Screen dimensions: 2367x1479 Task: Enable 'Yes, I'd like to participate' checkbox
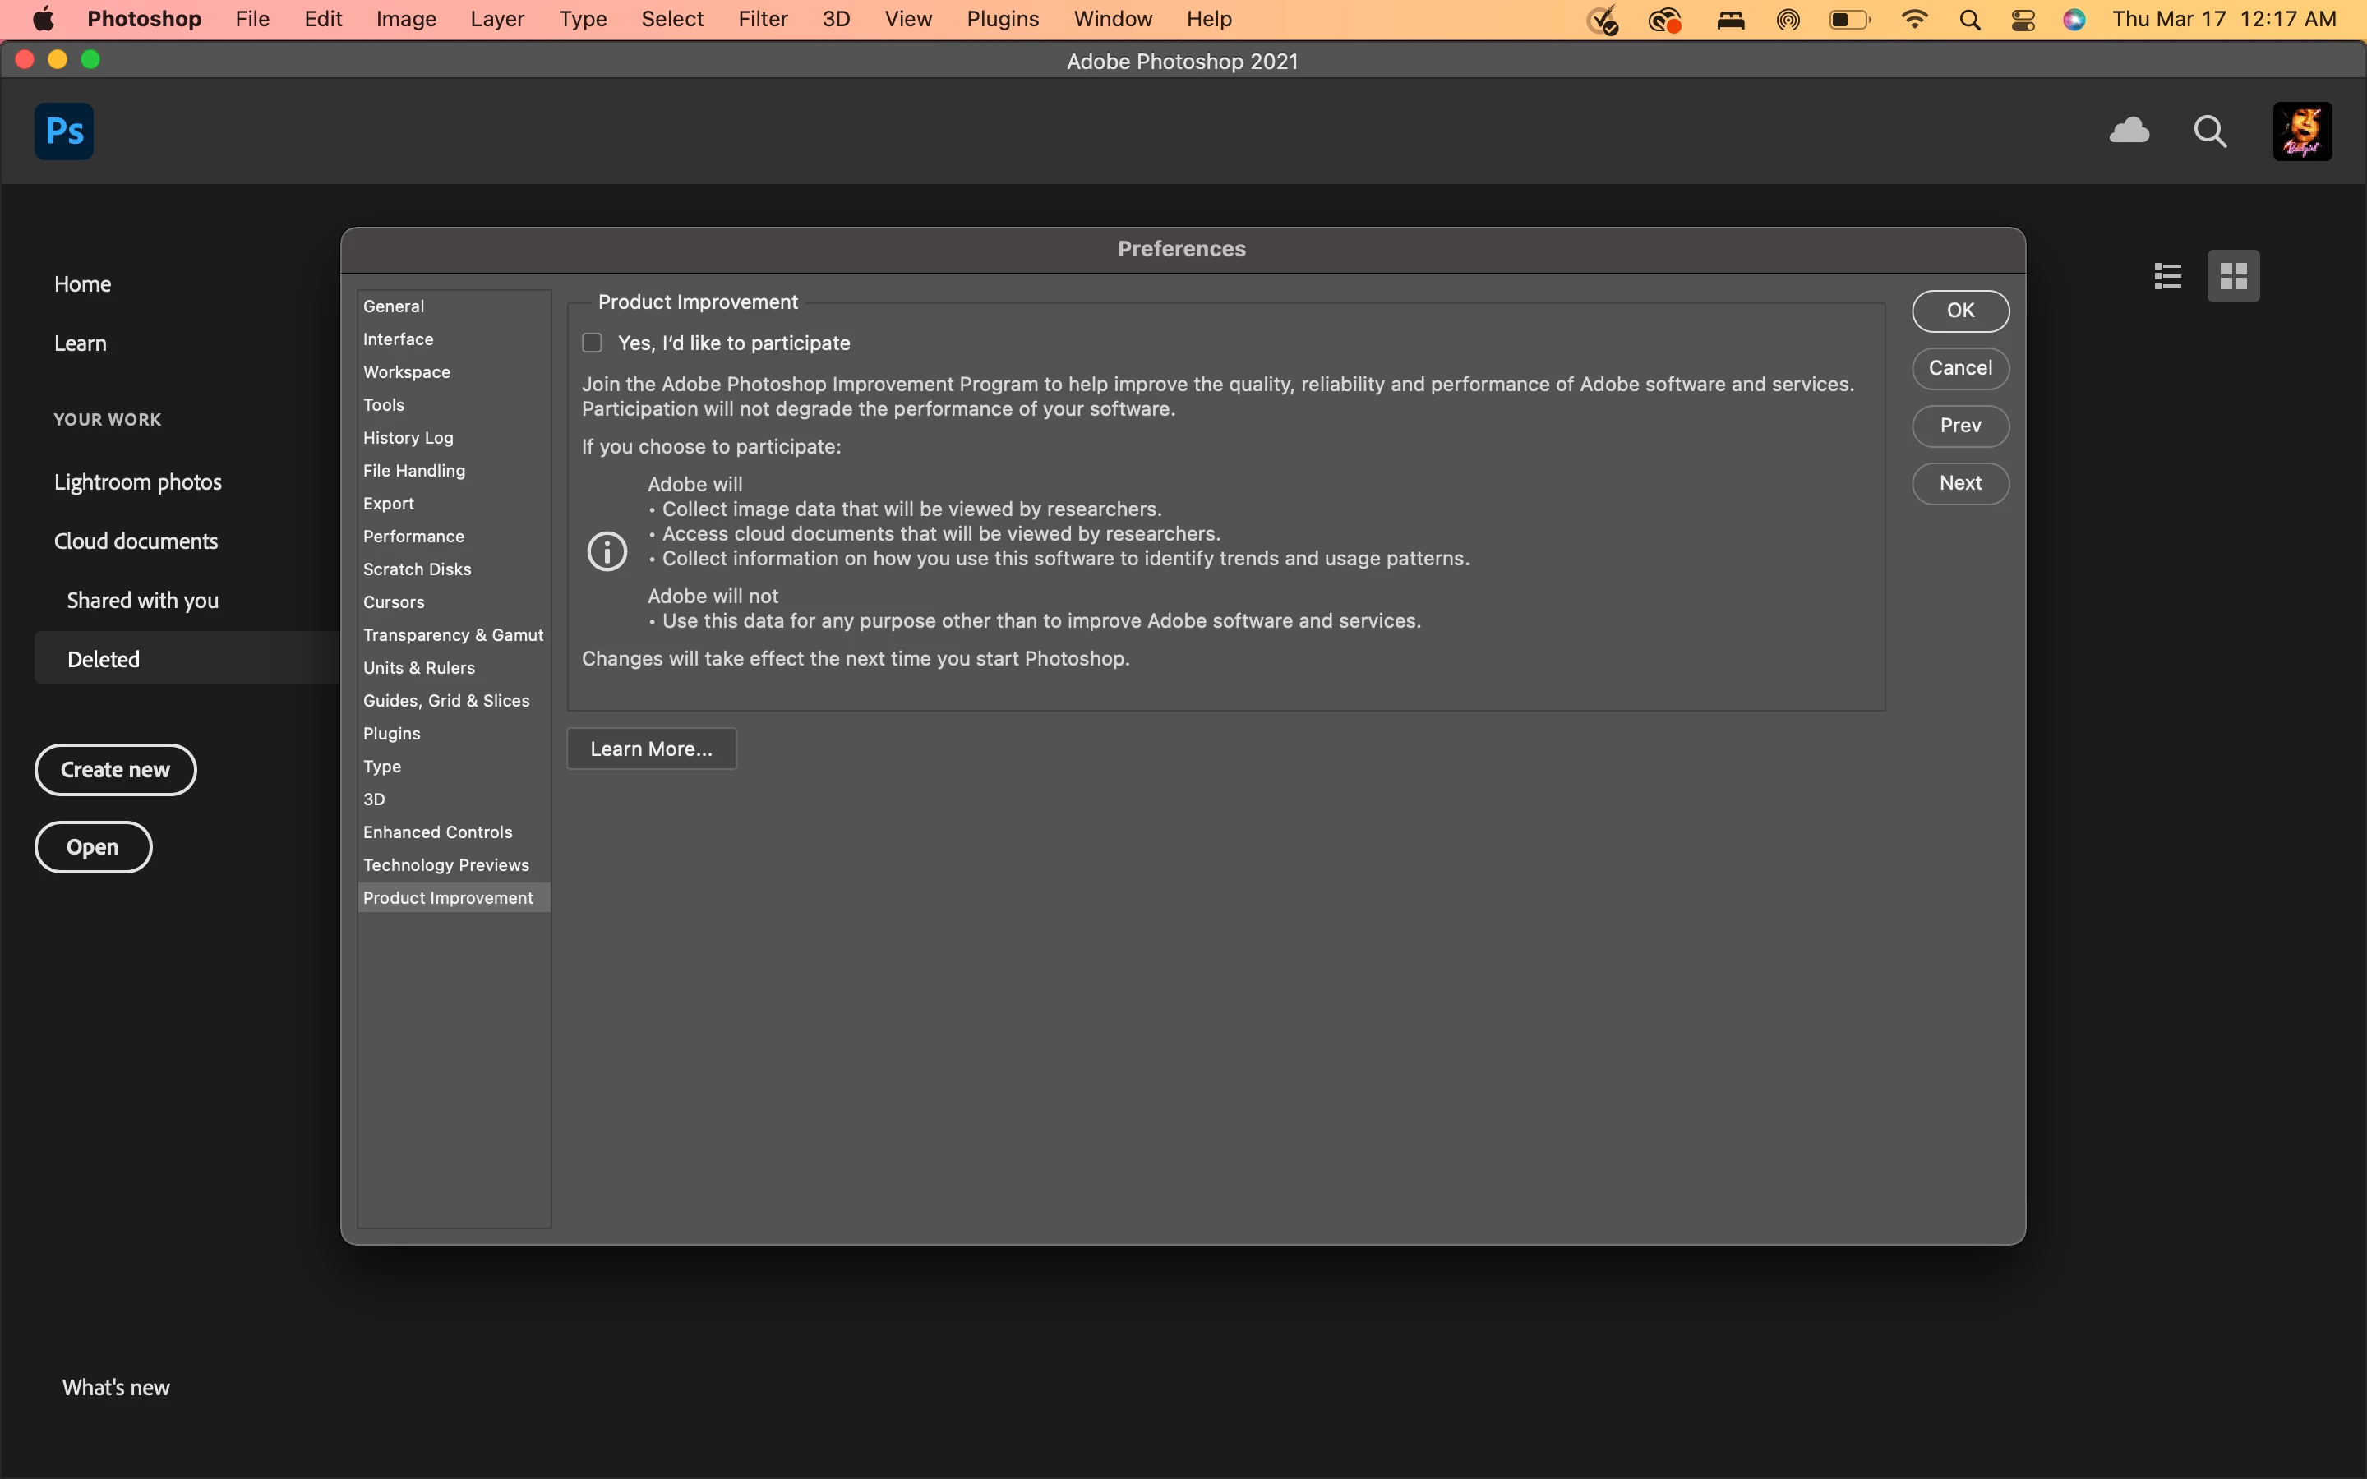pos(592,343)
